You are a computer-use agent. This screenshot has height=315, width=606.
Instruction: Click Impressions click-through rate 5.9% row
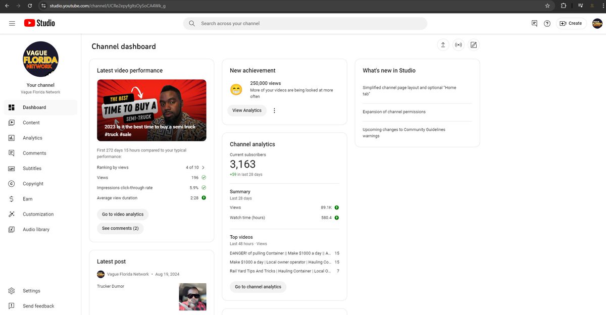click(151, 188)
